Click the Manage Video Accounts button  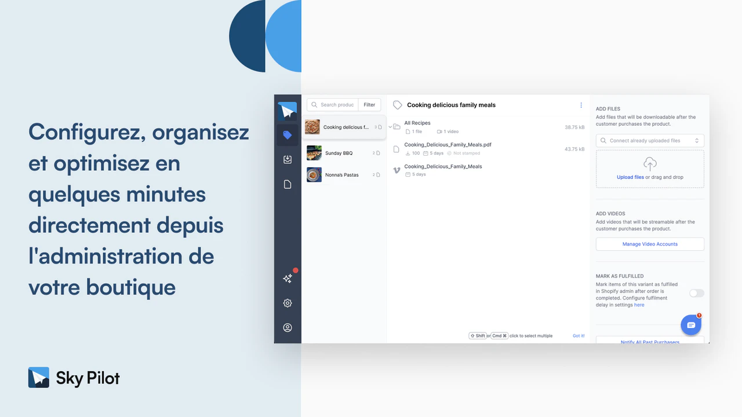pos(650,244)
